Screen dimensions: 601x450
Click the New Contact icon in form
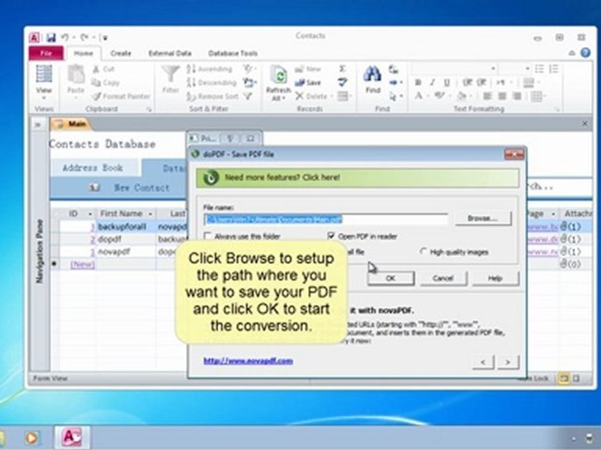pos(95,187)
